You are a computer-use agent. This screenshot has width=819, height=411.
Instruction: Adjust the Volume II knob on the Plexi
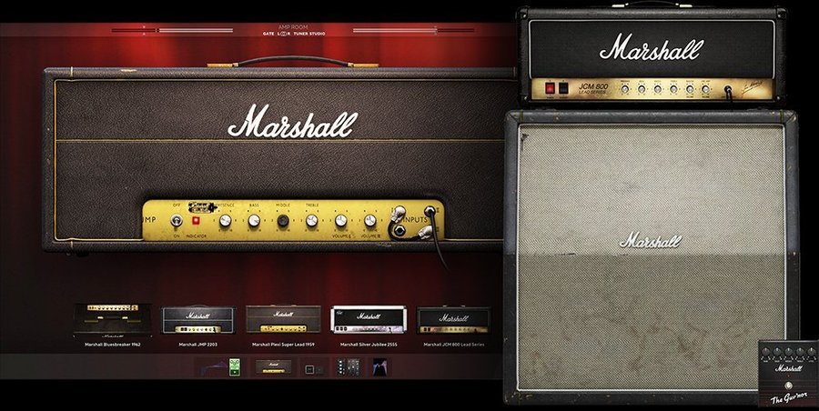[x=369, y=220]
